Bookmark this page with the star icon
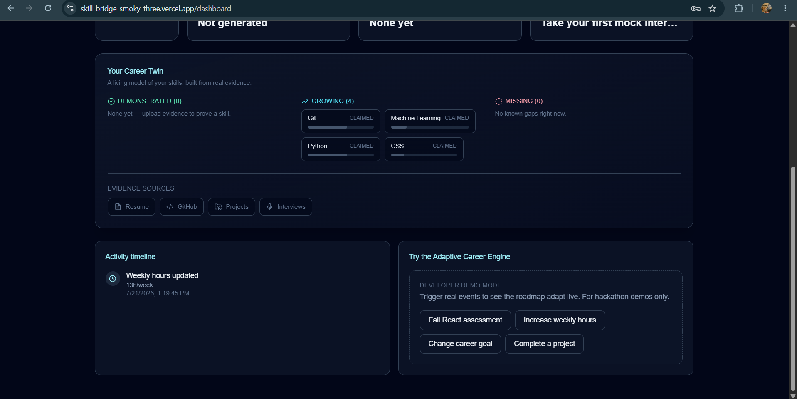Screen dimensions: 797x399 713,8
